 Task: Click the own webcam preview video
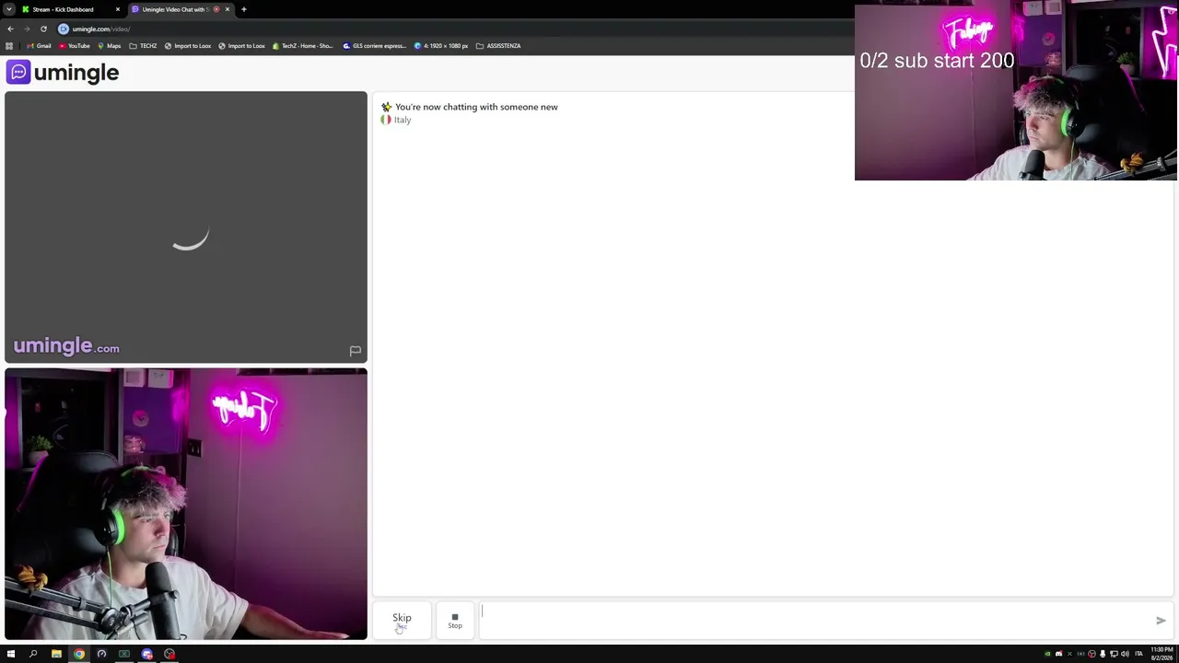click(x=186, y=504)
